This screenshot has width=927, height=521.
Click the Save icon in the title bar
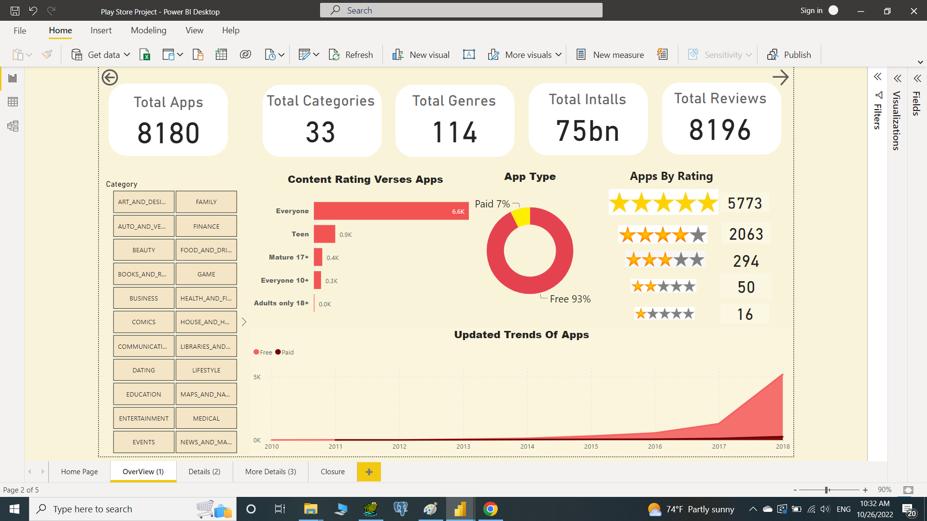(14, 11)
